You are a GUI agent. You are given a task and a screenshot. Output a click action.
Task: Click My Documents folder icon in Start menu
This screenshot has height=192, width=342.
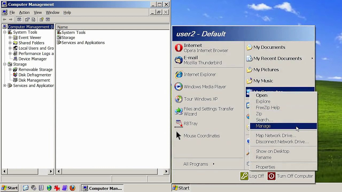249,47
